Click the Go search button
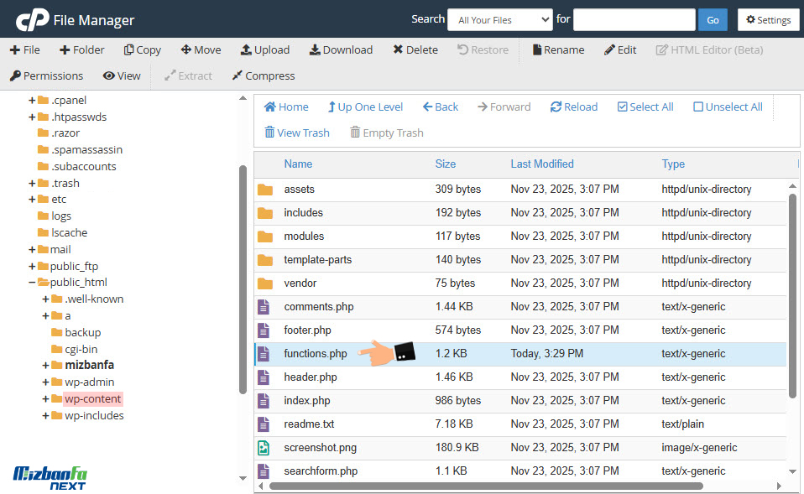The height and width of the screenshot is (494, 804). (x=713, y=20)
